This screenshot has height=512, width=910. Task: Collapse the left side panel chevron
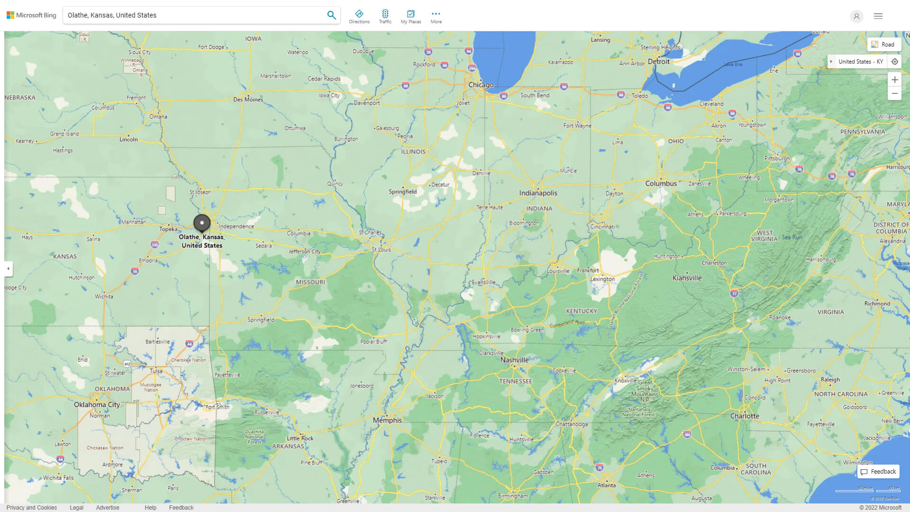tap(7, 269)
